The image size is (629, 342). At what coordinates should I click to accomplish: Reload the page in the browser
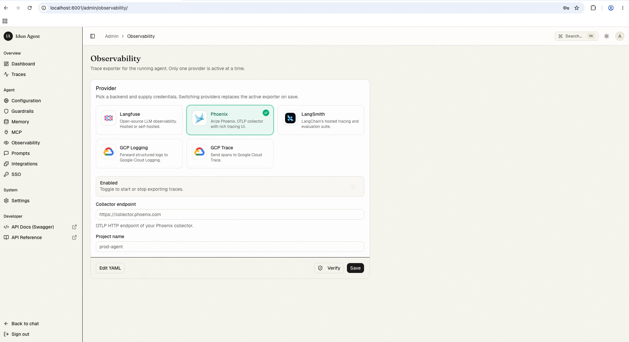pos(30,8)
